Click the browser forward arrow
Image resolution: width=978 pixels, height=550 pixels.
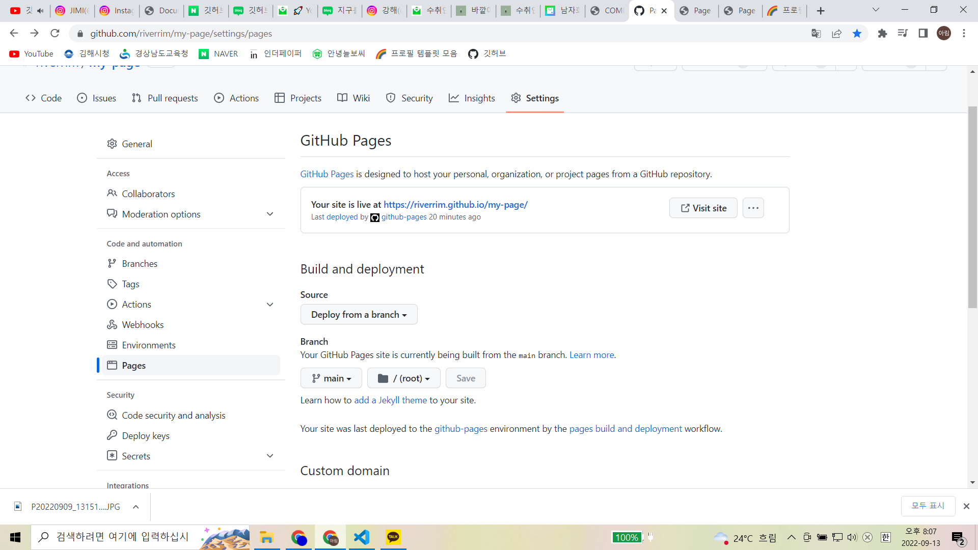pos(34,33)
